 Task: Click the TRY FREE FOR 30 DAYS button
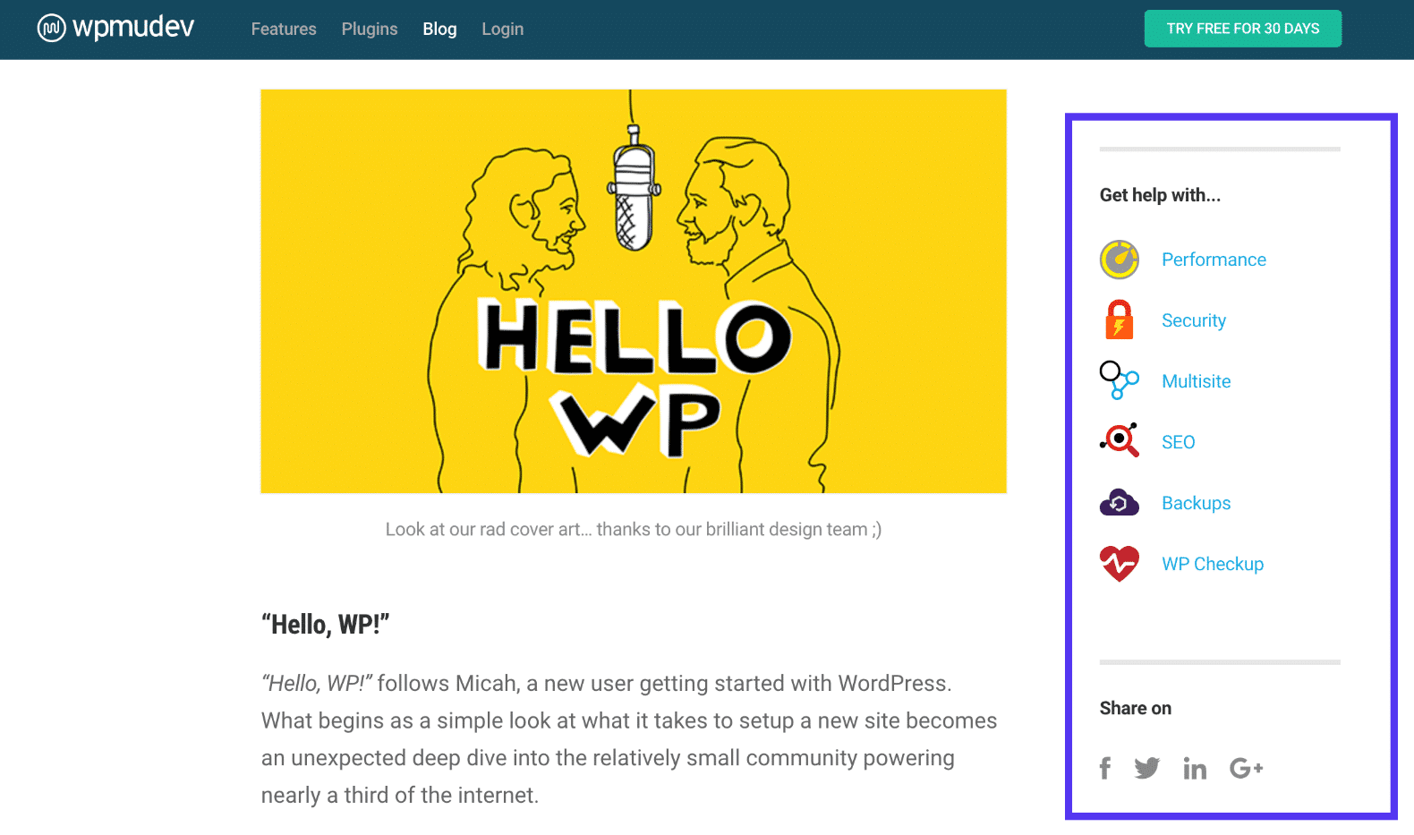tap(1242, 28)
